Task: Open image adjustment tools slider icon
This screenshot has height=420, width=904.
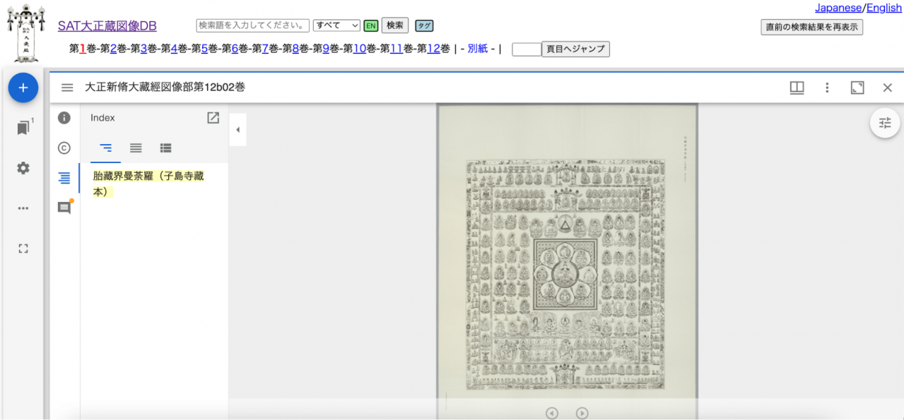Action: click(885, 123)
